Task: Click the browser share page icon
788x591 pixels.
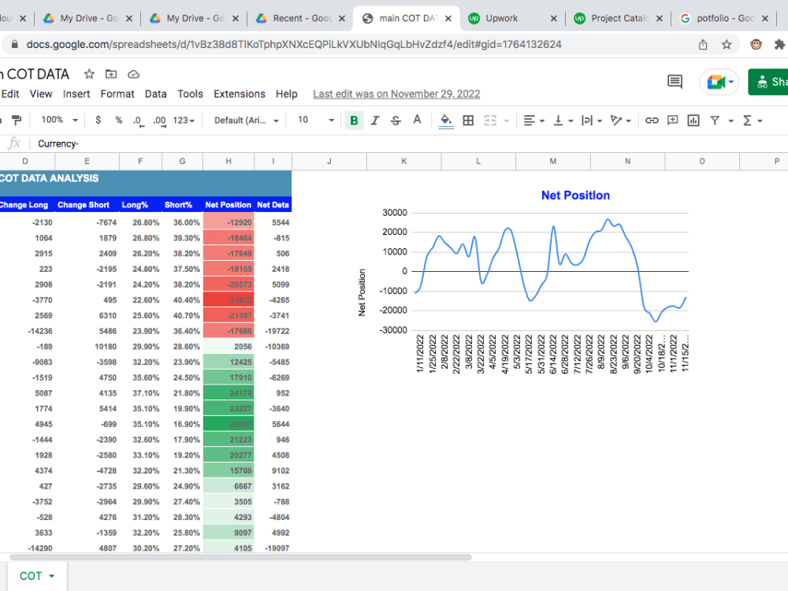Action: click(x=703, y=45)
